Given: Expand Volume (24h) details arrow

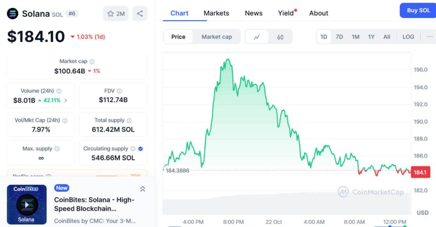Looking at the screenshot, I should point(66,101).
